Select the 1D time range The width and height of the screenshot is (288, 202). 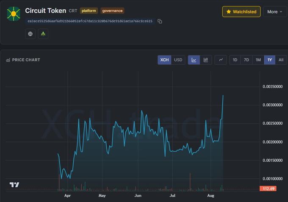point(235,60)
